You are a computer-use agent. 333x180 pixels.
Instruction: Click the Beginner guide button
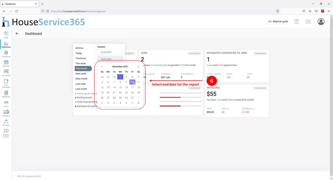tap(278, 22)
